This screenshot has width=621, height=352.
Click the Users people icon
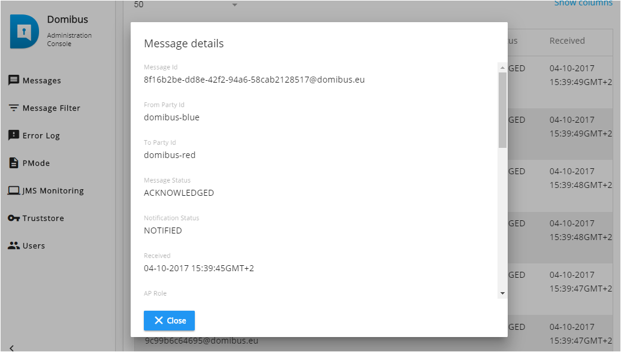pyautogui.click(x=13, y=246)
